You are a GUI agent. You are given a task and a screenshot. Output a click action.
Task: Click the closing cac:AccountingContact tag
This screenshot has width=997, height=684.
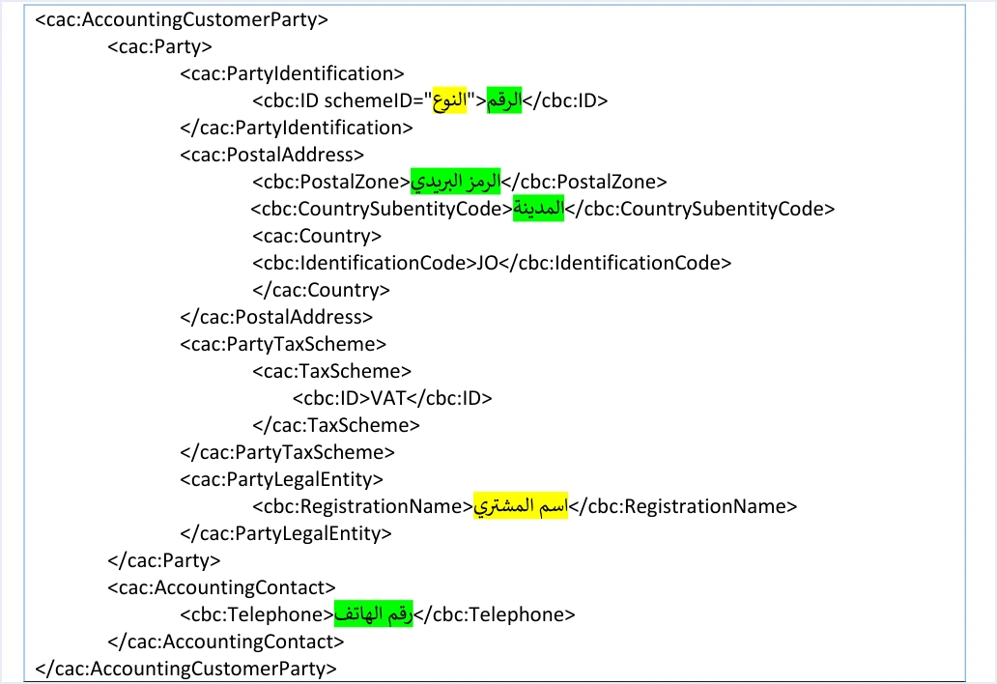[x=226, y=641]
